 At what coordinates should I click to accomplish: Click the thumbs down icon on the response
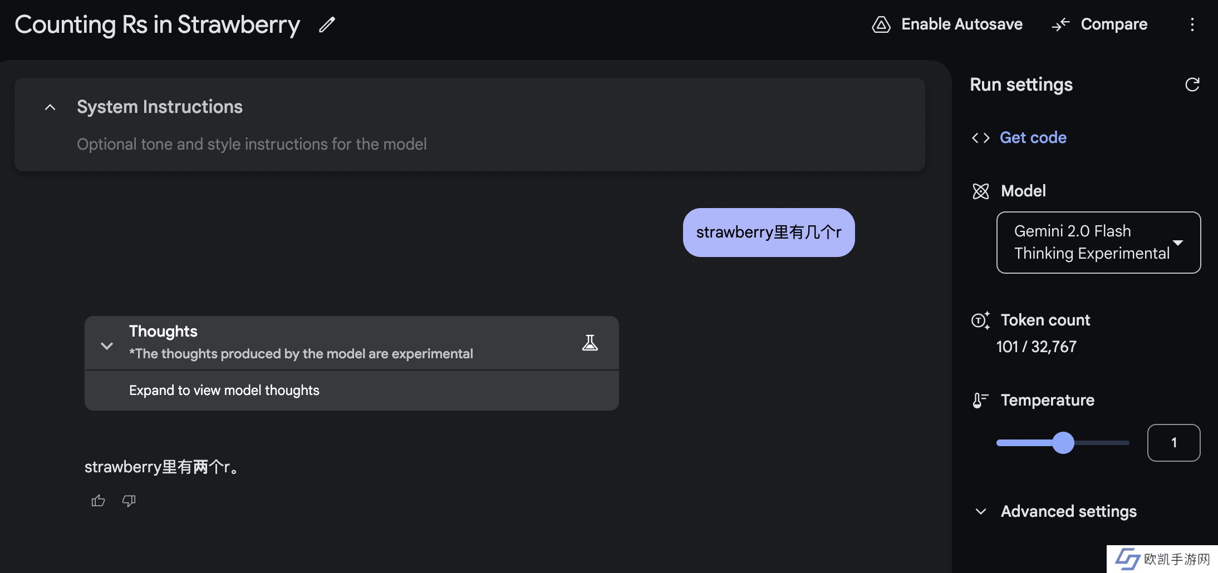click(x=129, y=501)
